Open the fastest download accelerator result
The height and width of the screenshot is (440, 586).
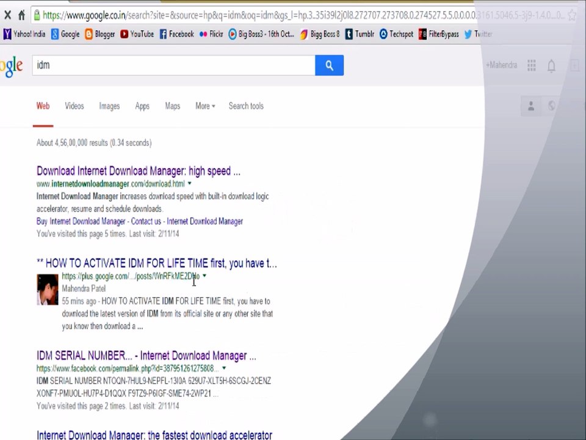[x=154, y=435]
